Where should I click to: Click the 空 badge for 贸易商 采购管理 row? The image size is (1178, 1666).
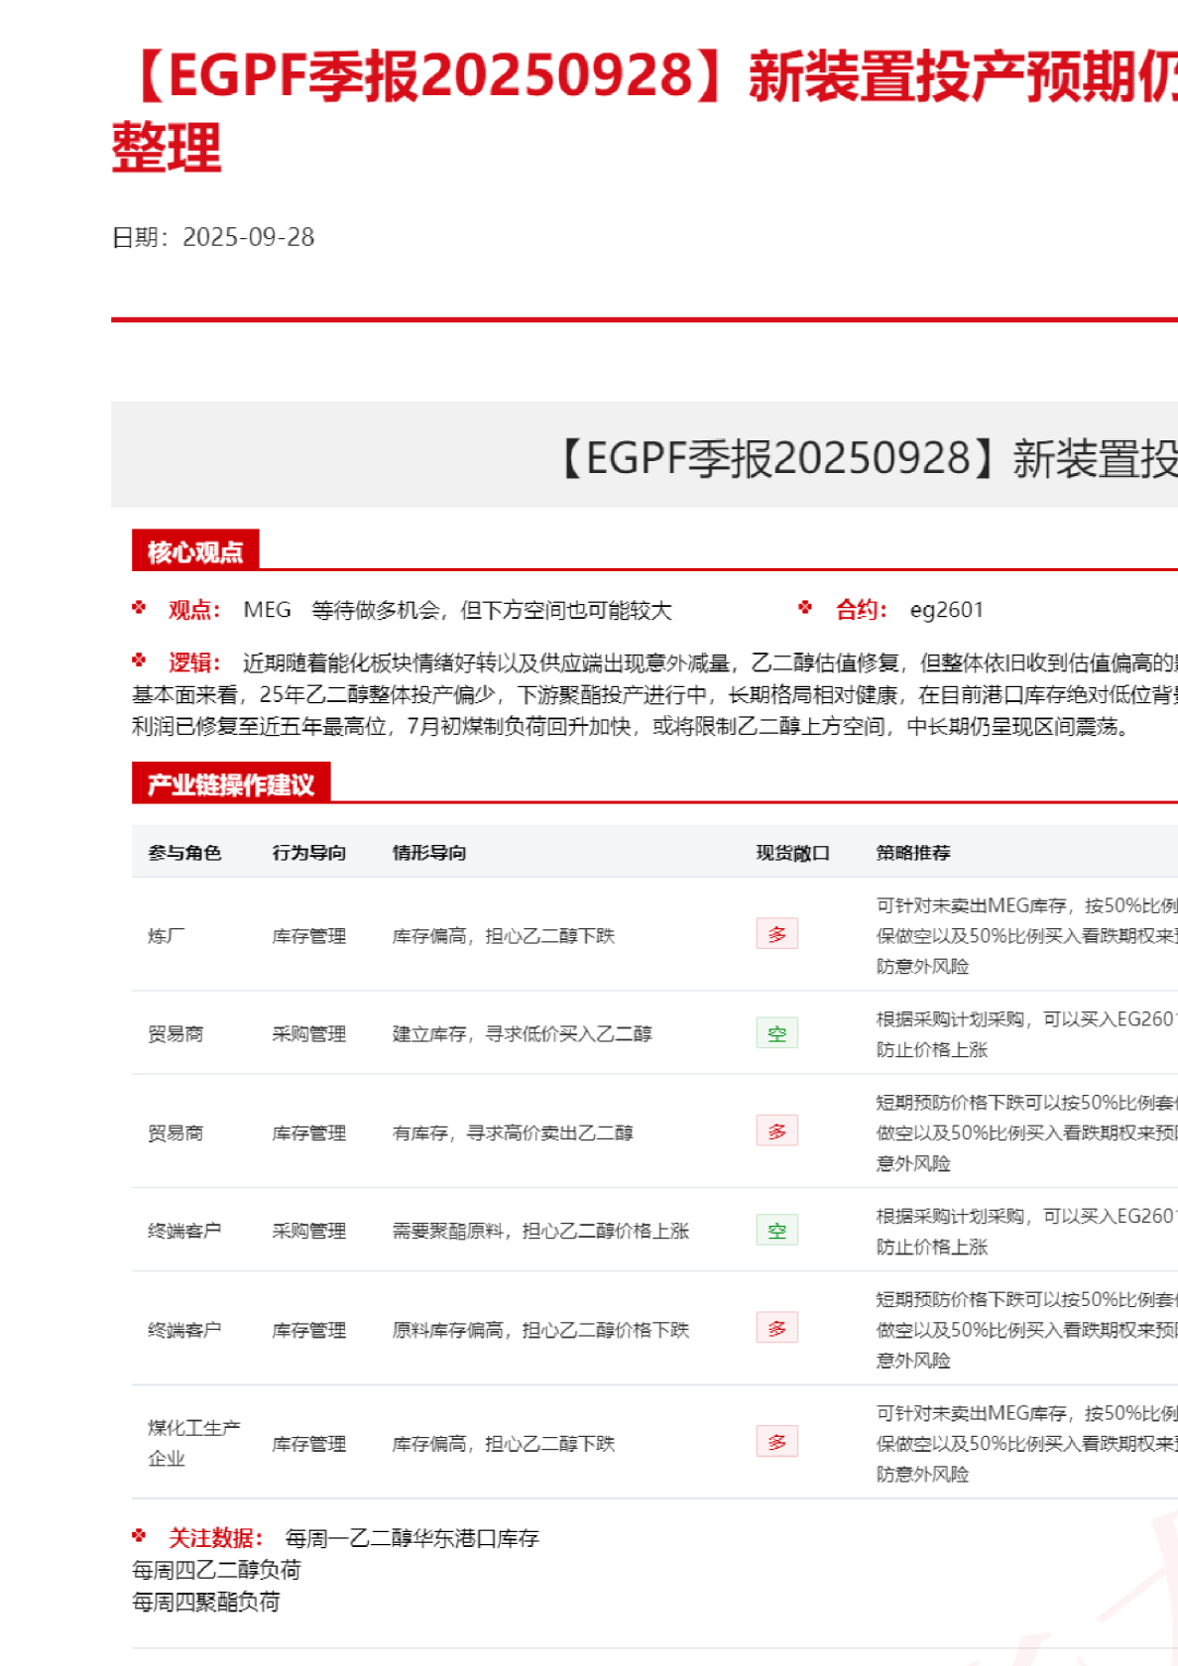click(776, 1033)
